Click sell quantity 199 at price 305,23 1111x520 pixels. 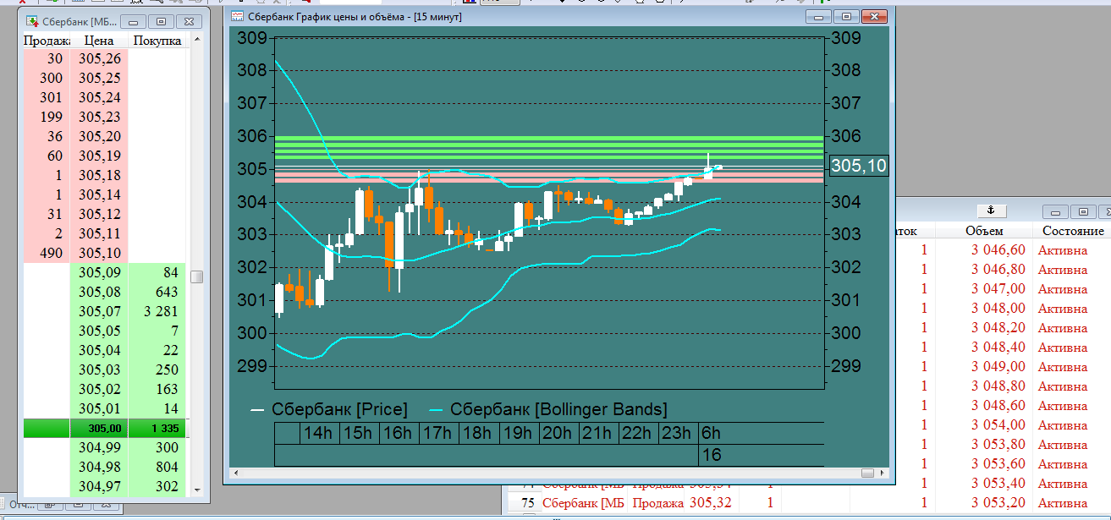pyautogui.click(x=48, y=117)
